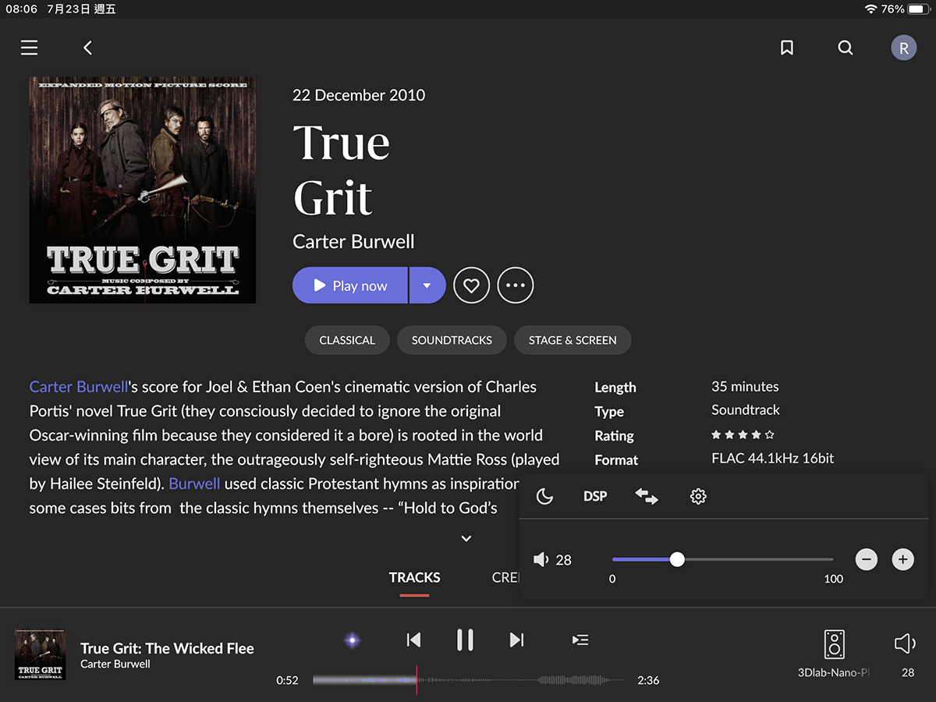Switch to the TRACKS tab
The width and height of the screenshot is (936, 702).
coord(415,578)
